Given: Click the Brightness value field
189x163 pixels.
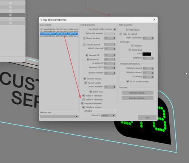Looking at the screenshot, I should [x=147, y=58].
